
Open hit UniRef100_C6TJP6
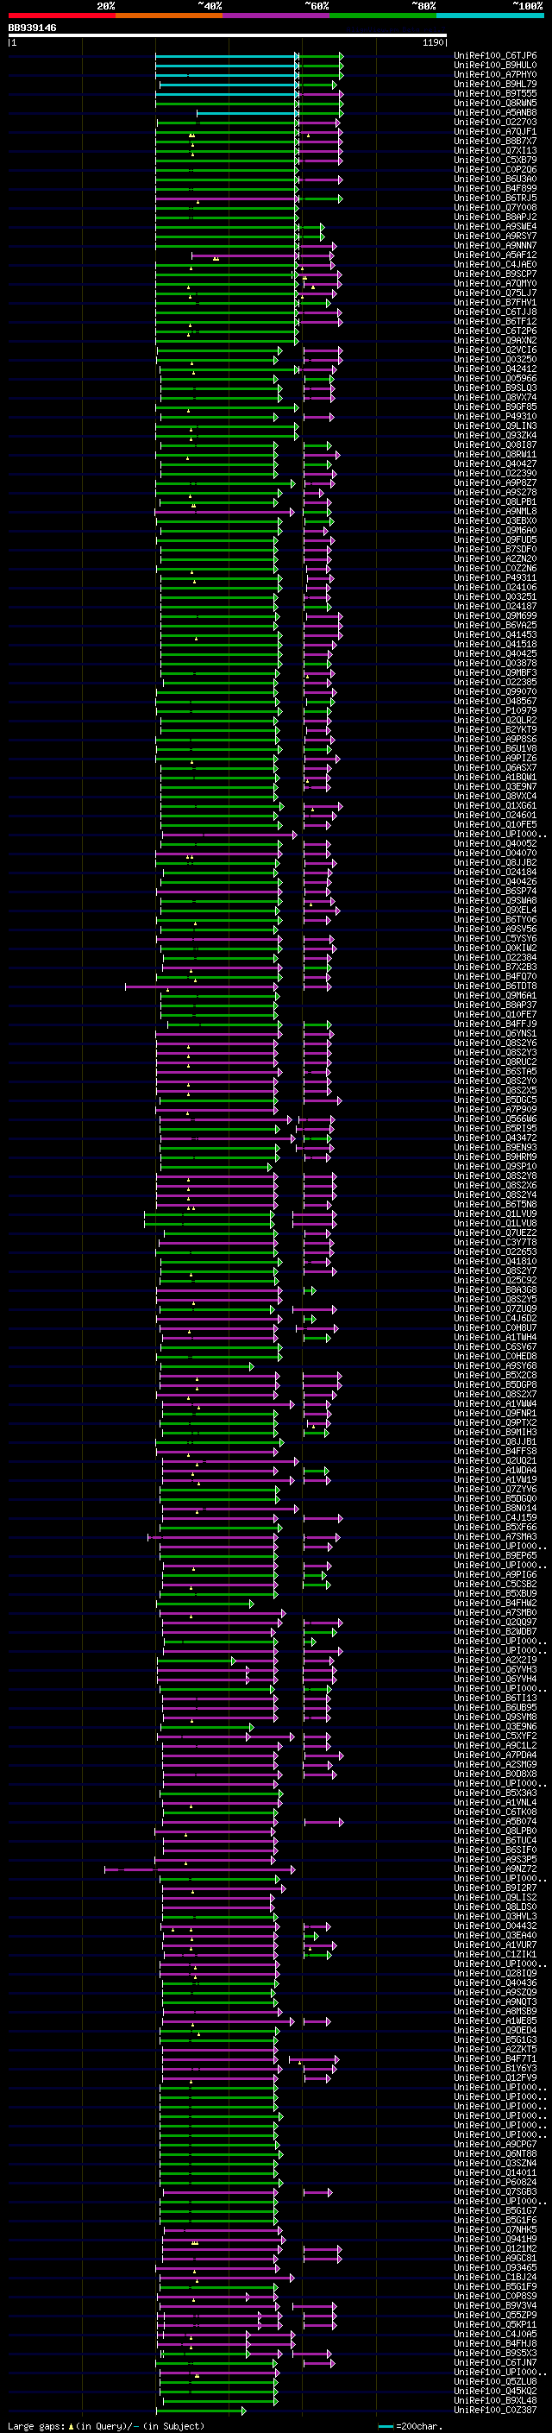[x=495, y=57]
